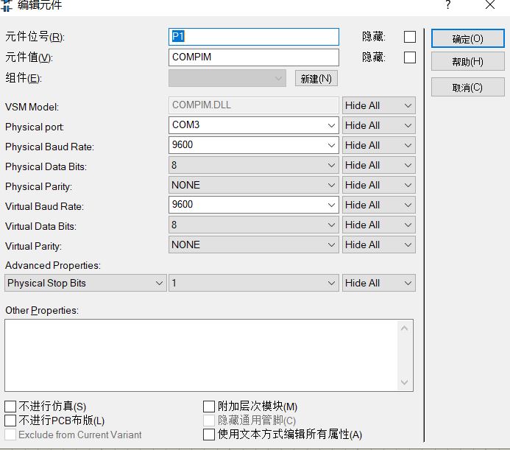
Task: Open the Virtual Baud Rate 9600 dropdown
Action: click(254, 205)
